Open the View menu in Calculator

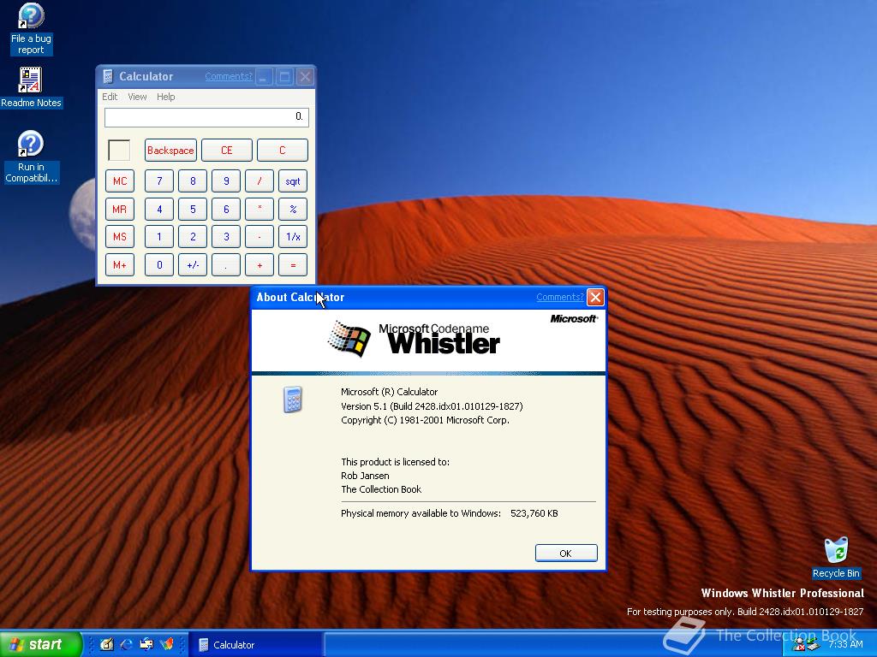pos(137,97)
